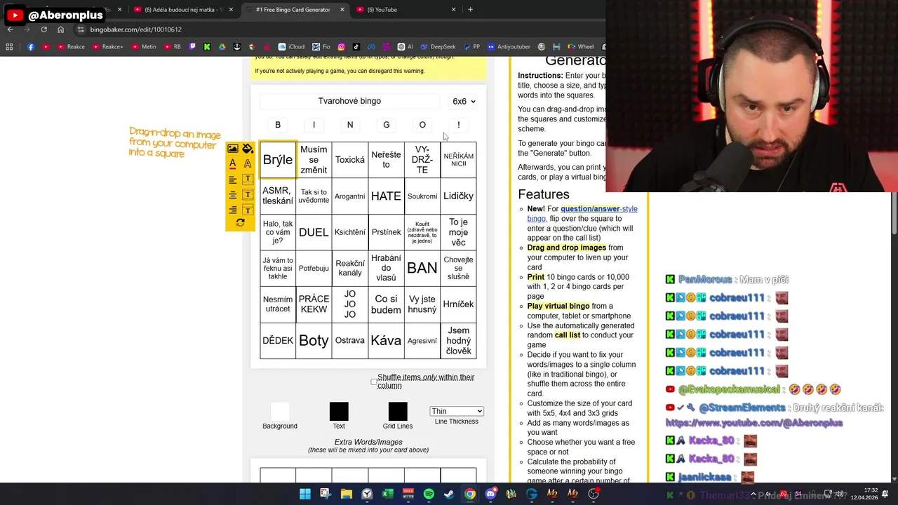Switch to the (6) YouTube tab
The height and width of the screenshot is (505, 898).
[x=407, y=10]
